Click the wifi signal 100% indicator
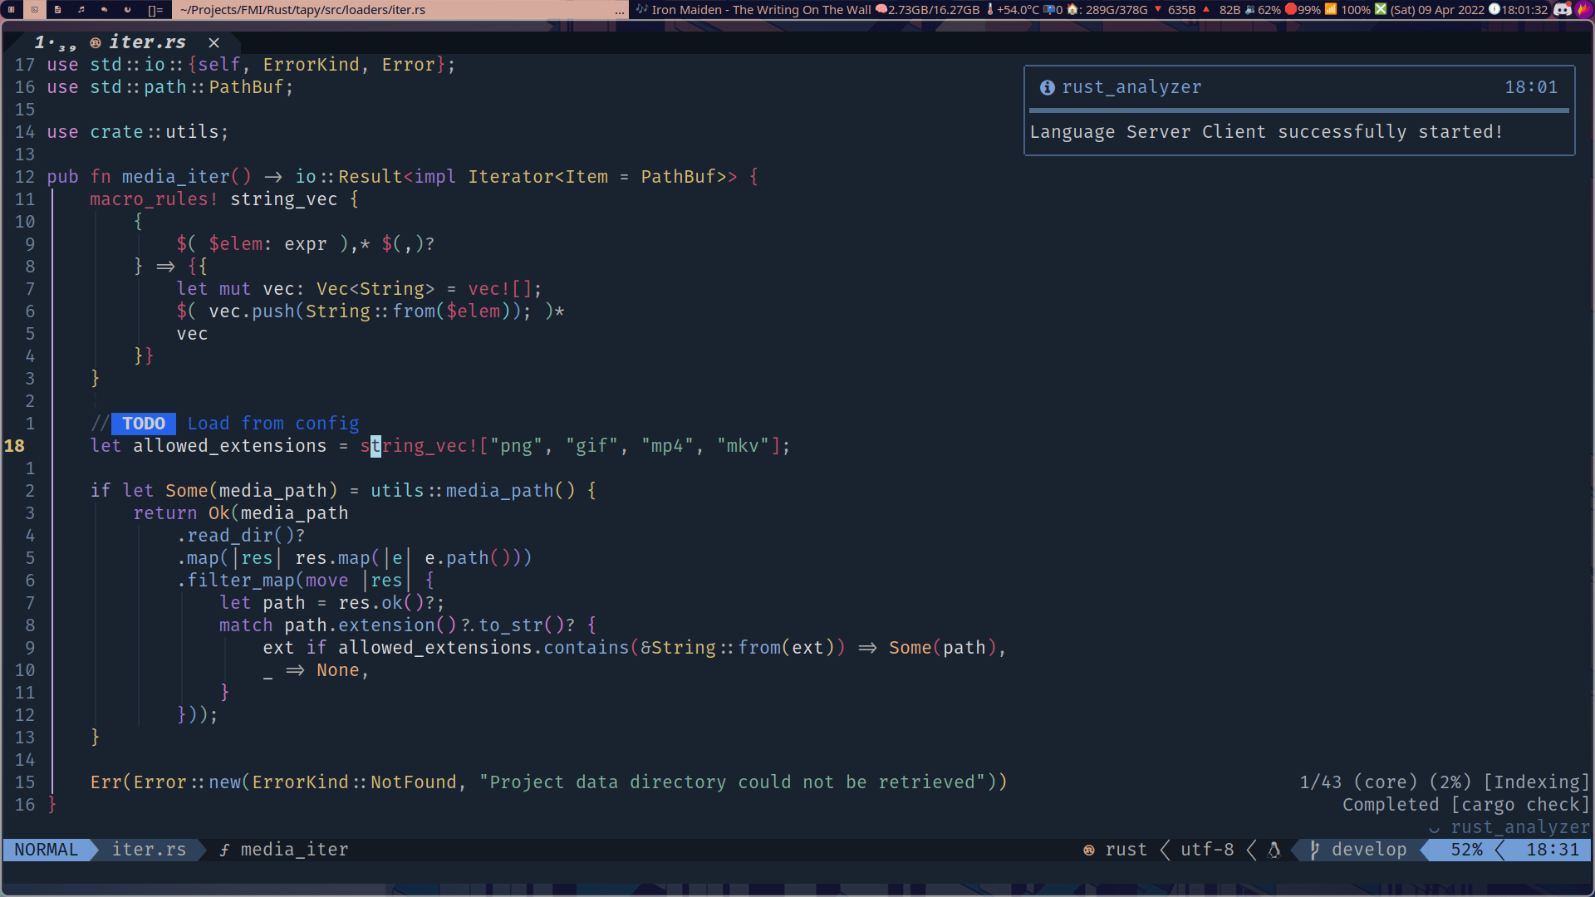This screenshot has width=1595, height=897. coord(1347,10)
